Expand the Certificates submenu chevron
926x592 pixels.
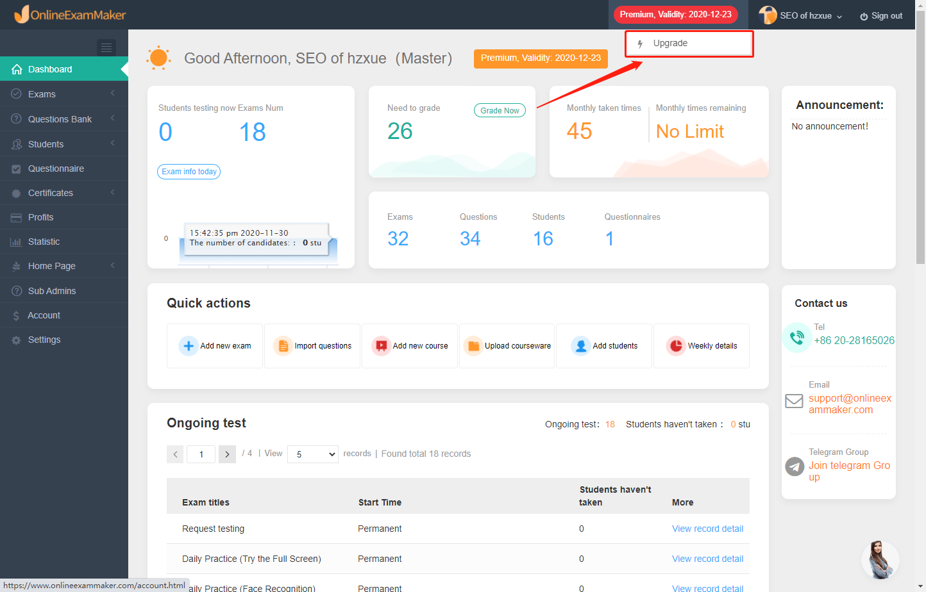(112, 192)
